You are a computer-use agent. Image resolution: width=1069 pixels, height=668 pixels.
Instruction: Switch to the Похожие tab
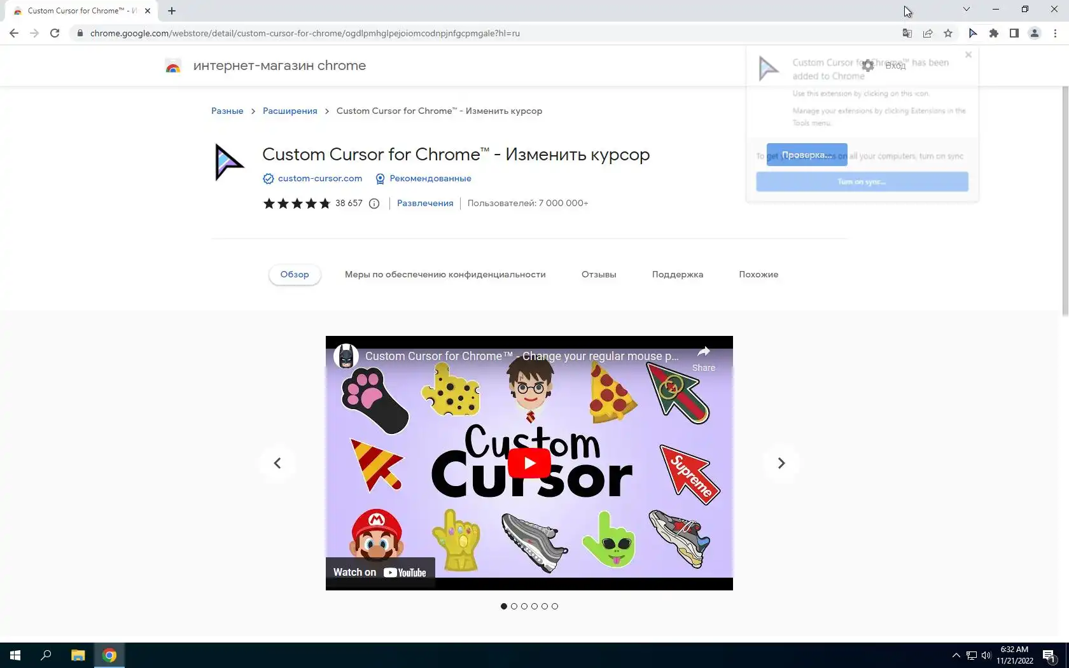(x=758, y=275)
